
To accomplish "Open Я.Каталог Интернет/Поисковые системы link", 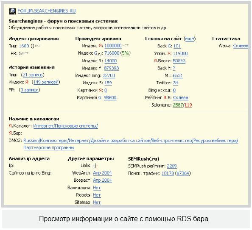I will point(65,126).
